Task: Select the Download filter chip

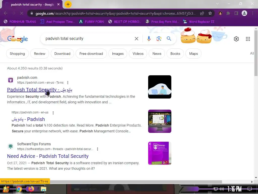Action: [62, 54]
